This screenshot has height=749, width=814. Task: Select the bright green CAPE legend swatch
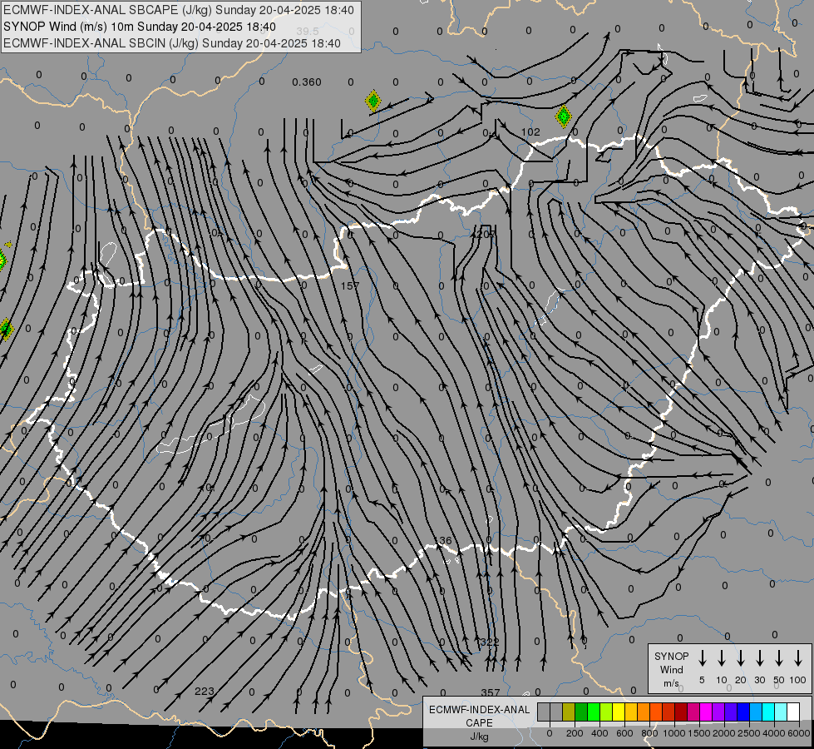(594, 712)
